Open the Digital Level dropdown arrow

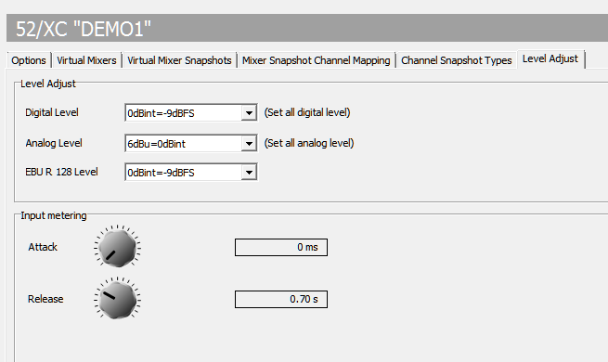point(249,113)
